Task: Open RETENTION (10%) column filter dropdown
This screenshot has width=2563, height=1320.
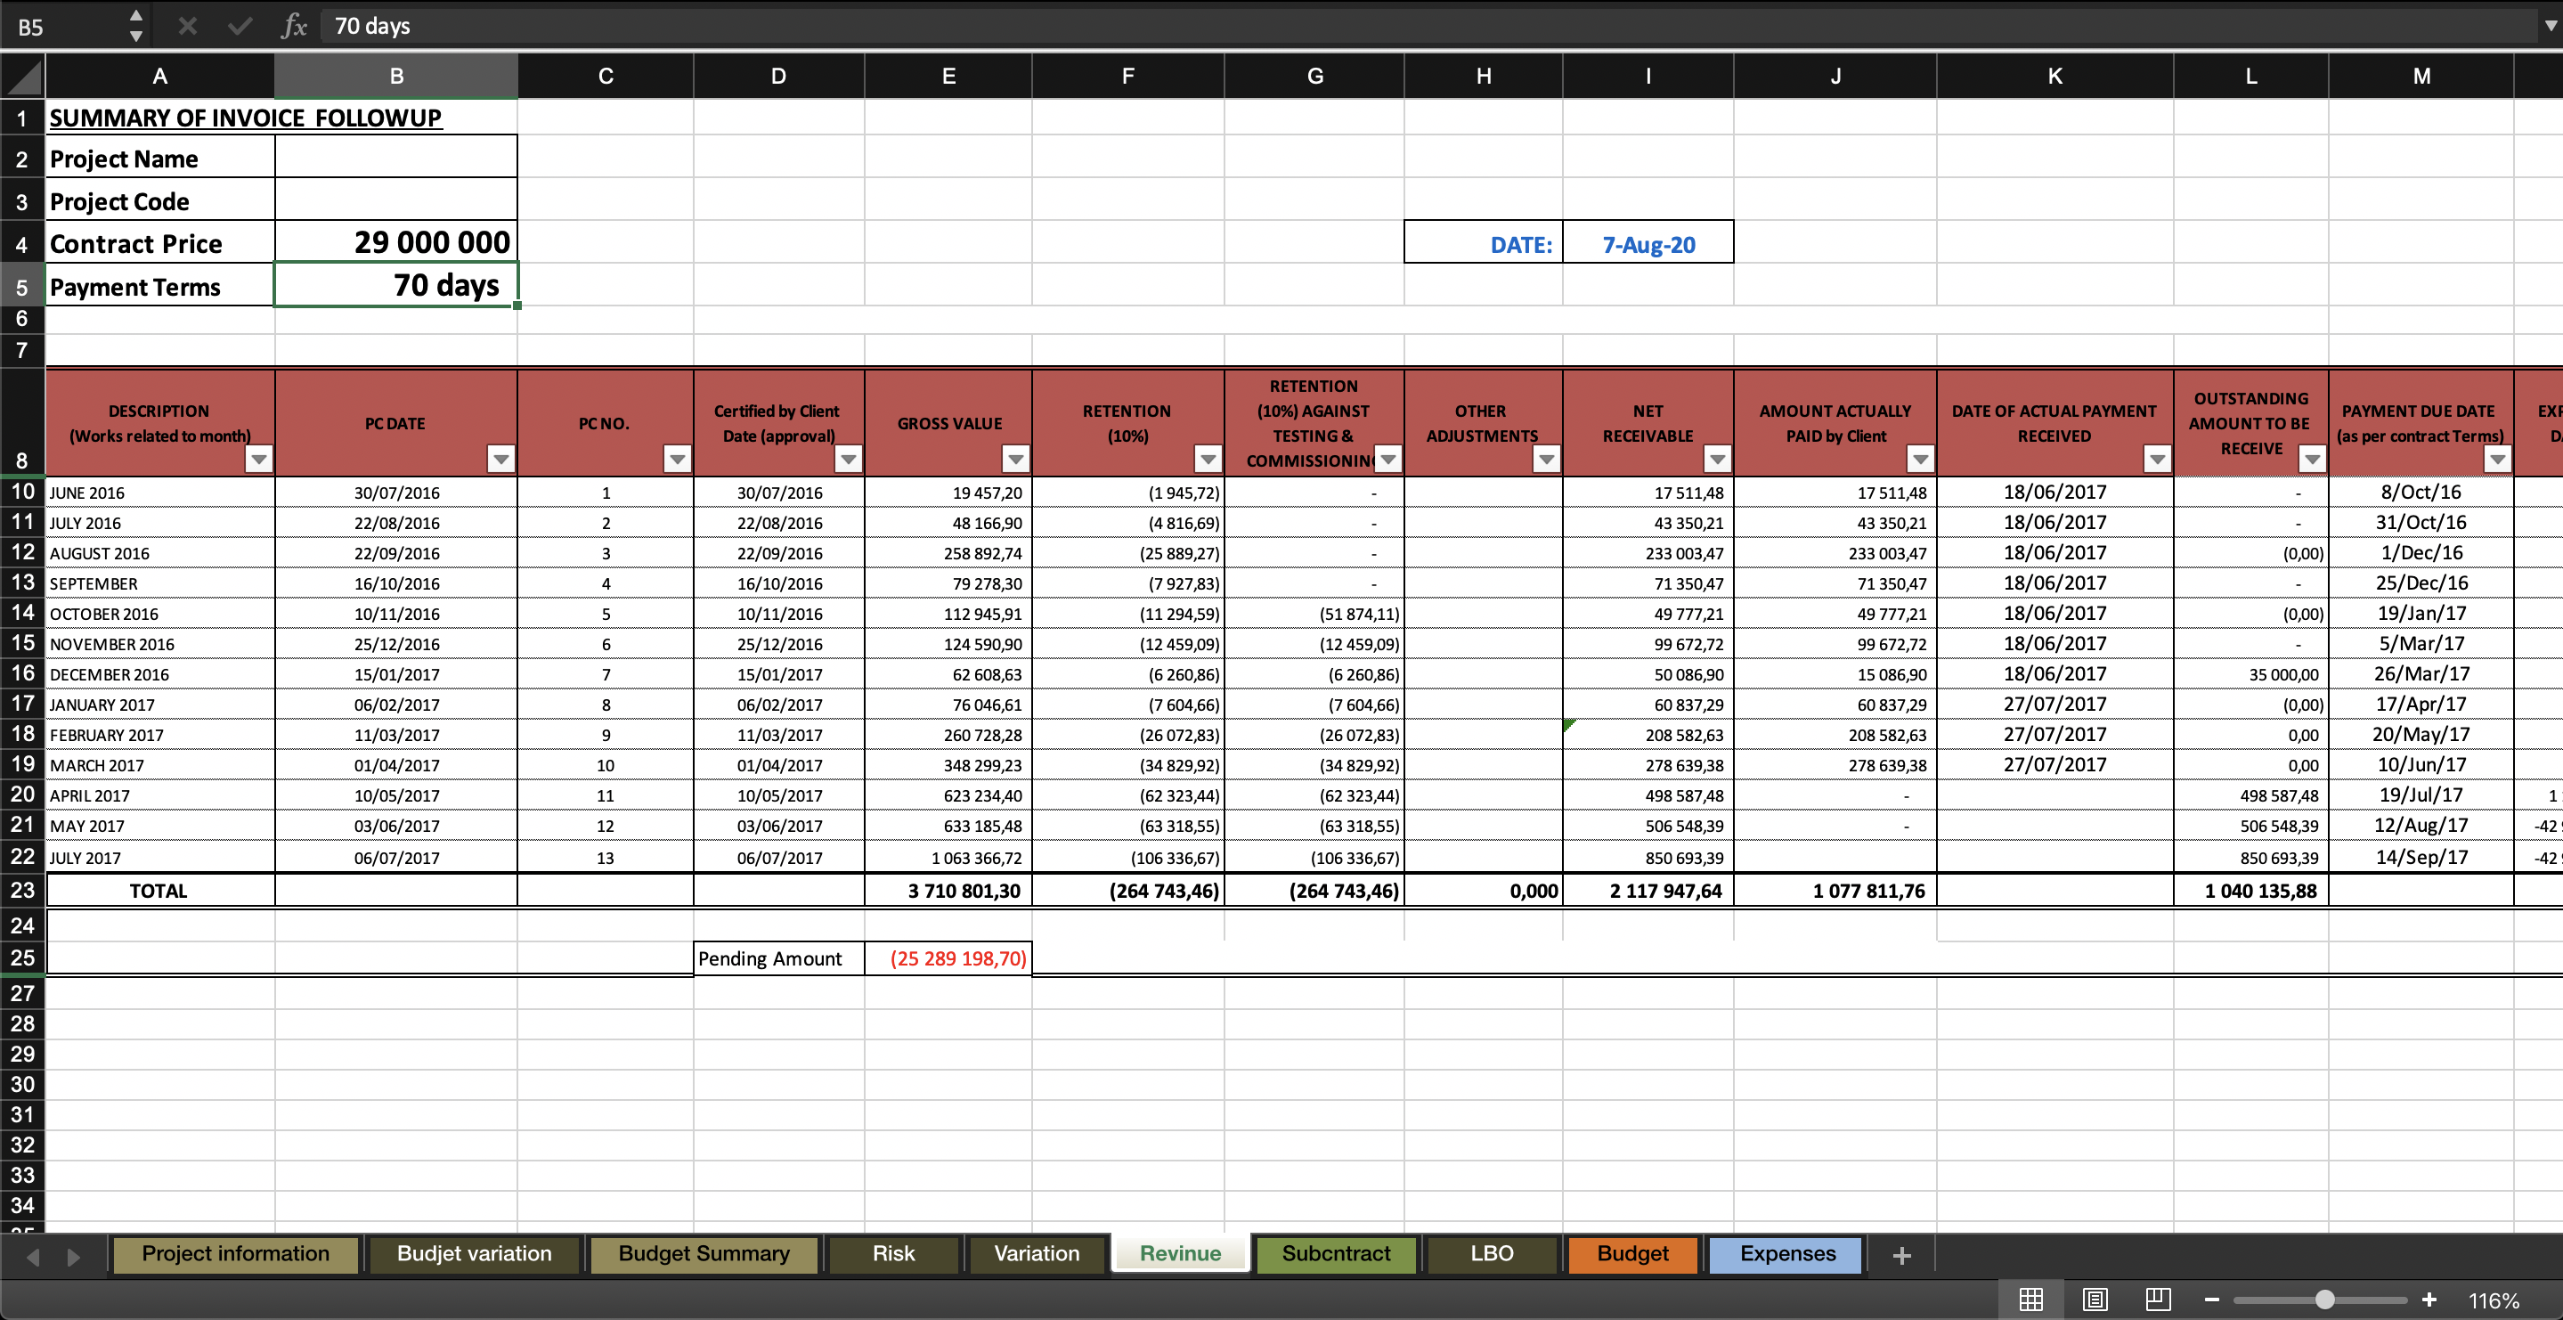Action: point(1207,459)
